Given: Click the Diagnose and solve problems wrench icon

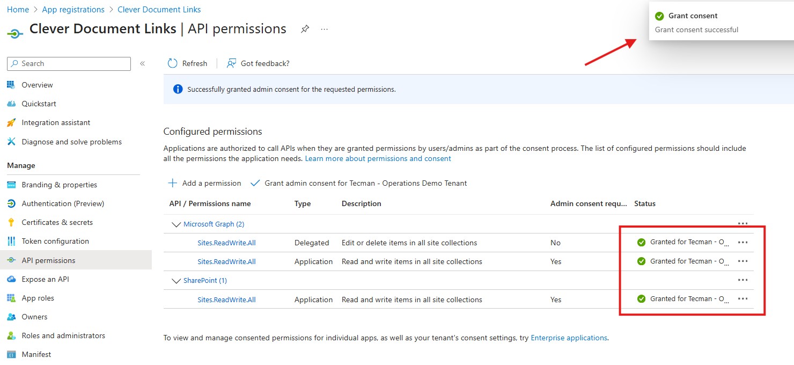Looking at the screenshot, I should [11, 142].
